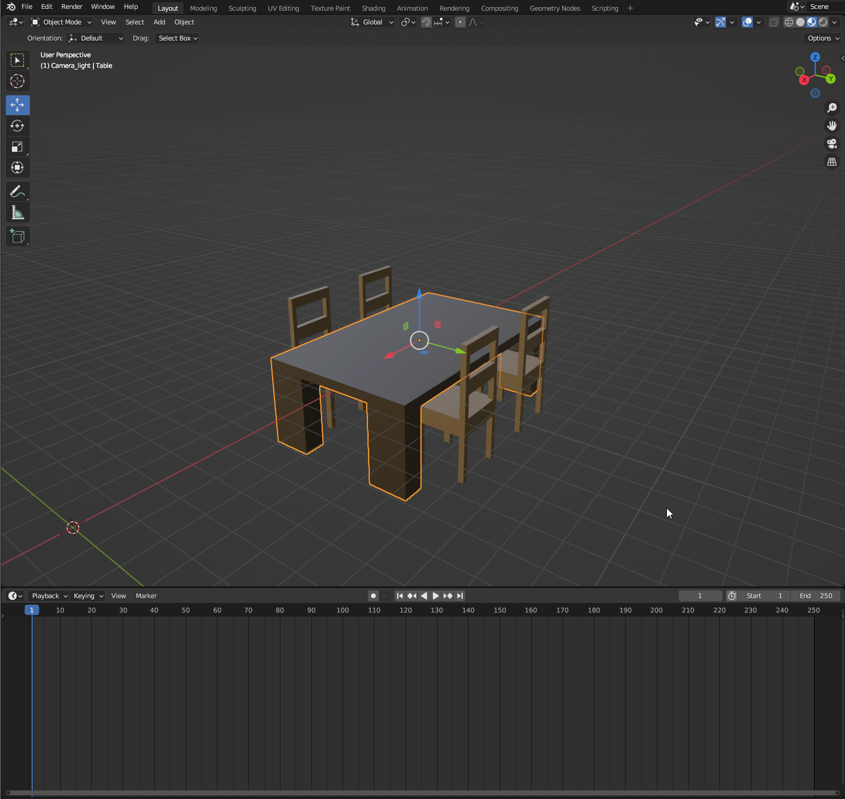
Task: Toggle the Show Gizmos button
Action: [720, 22]
